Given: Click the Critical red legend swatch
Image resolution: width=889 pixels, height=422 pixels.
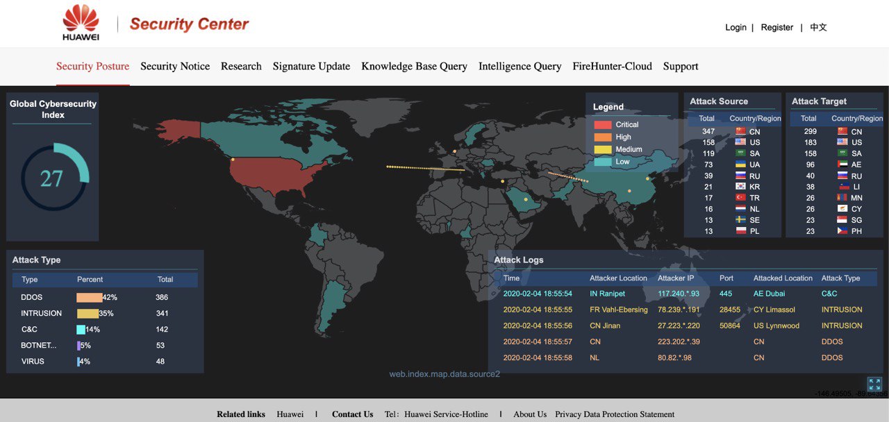Looking at the screenshot, I should click(x=602, y=125).
